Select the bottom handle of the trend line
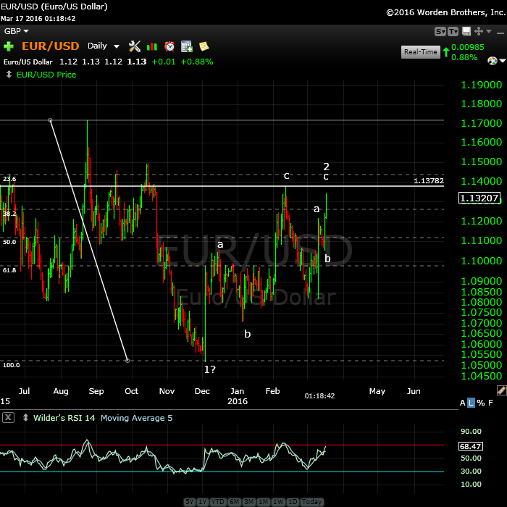The width and height of the screenshot is (507, 507). pyautogui.click(x=127, y=360)
